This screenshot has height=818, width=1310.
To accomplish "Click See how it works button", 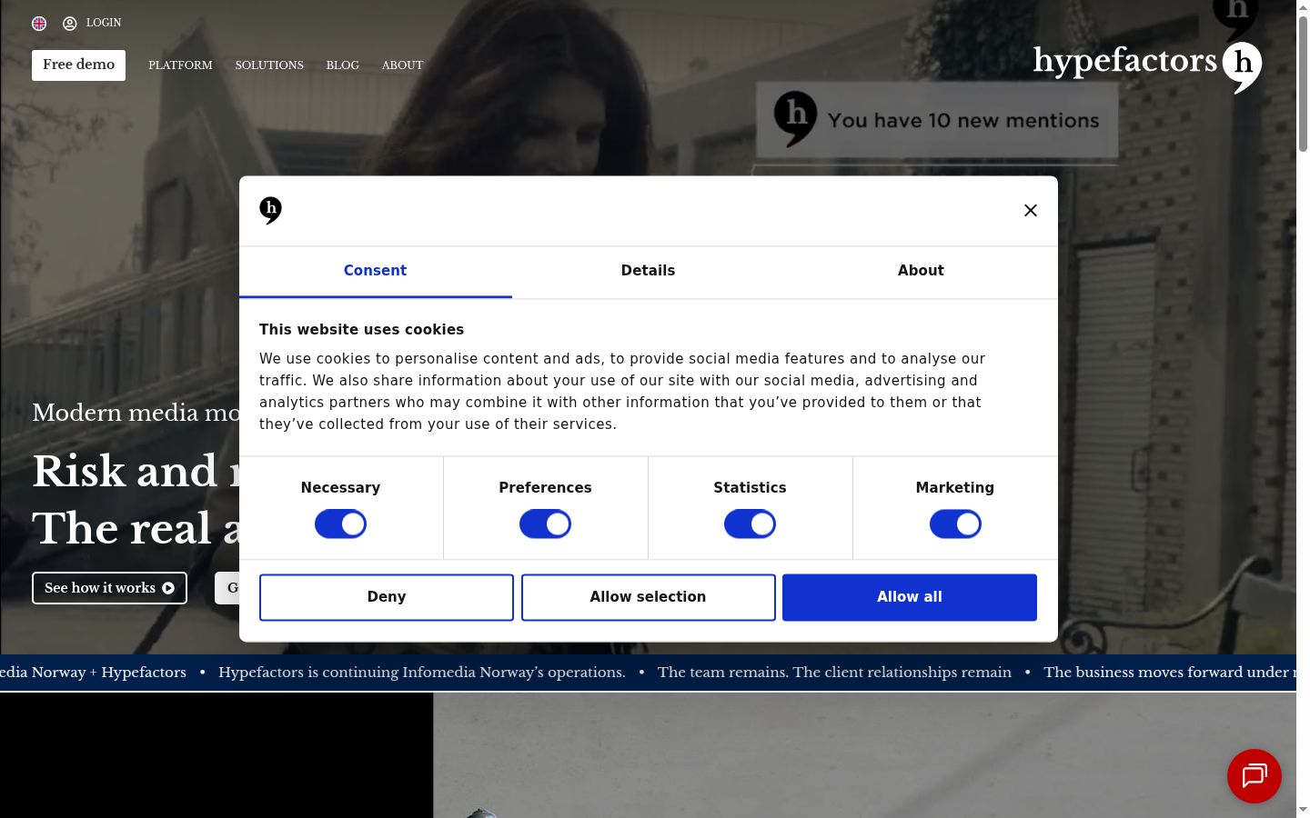I will 109,588.
